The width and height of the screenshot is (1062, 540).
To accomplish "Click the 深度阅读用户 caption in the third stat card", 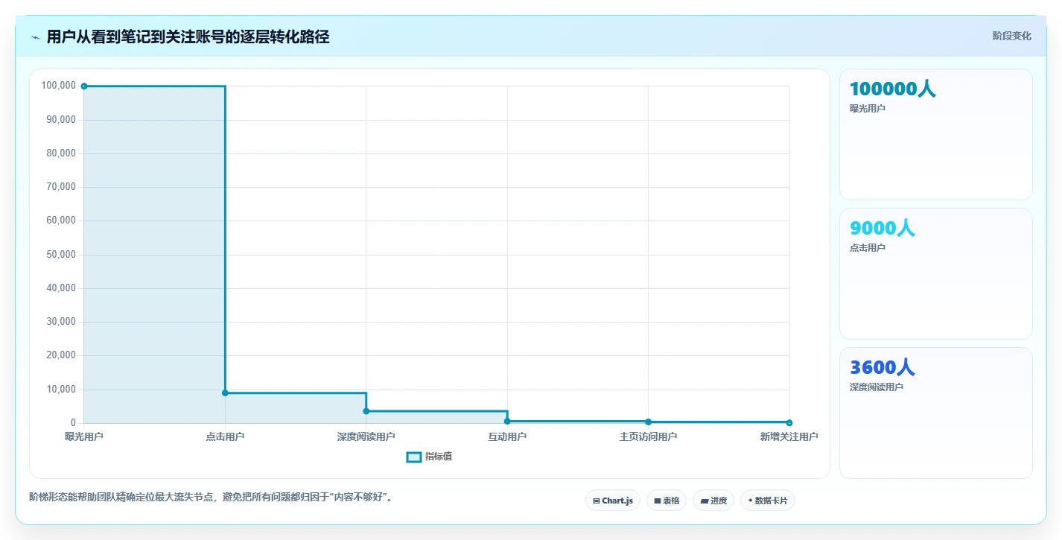I will (877, 387).
